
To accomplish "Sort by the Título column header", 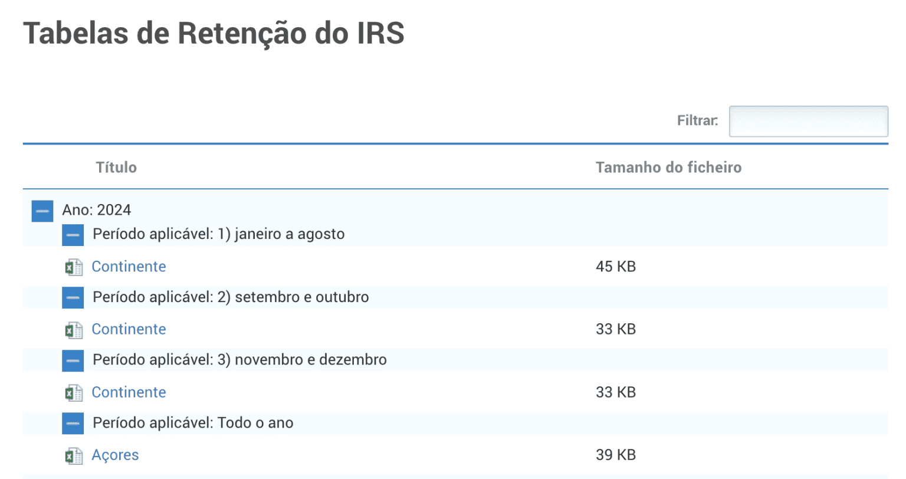I will pyautogui.click(x=116, y=168).
